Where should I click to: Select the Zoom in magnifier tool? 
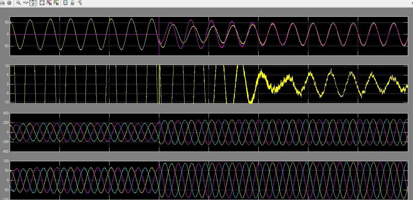click(19, 3)
